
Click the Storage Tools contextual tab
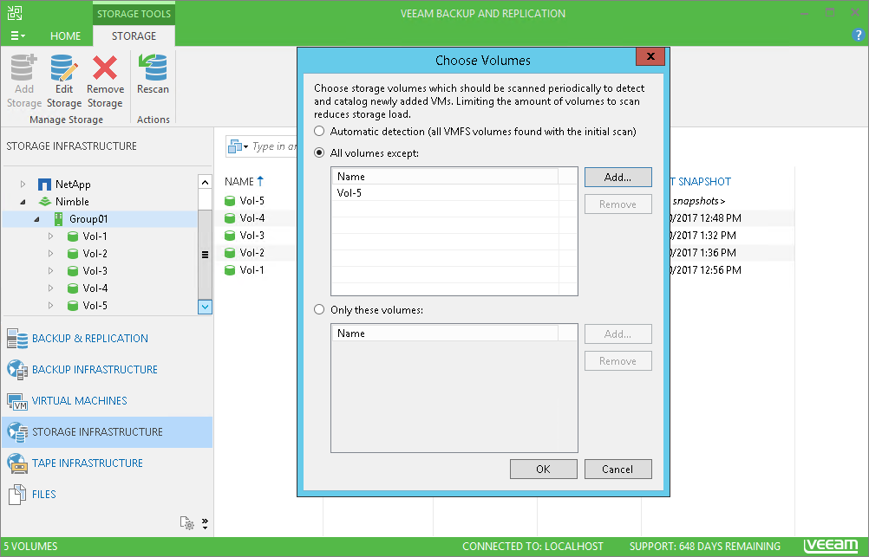click(134, 14)
